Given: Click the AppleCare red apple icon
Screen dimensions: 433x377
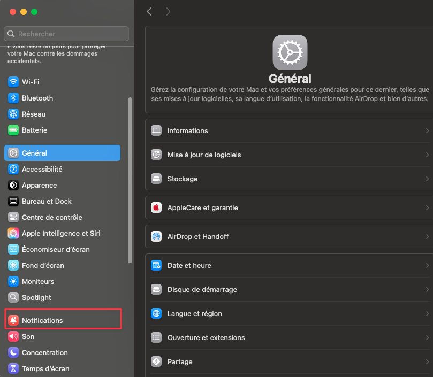Looking at the screenshot, I should [x=156, y=207].
